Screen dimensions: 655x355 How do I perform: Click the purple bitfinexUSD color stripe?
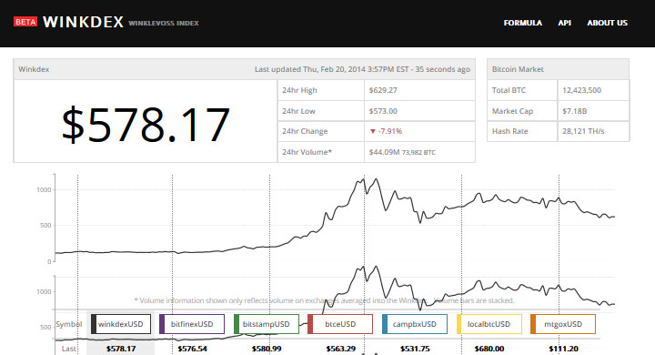162,324
